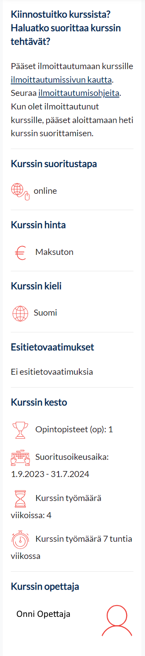
Task: Click the trophy credits icon
Action: [20, 430]
